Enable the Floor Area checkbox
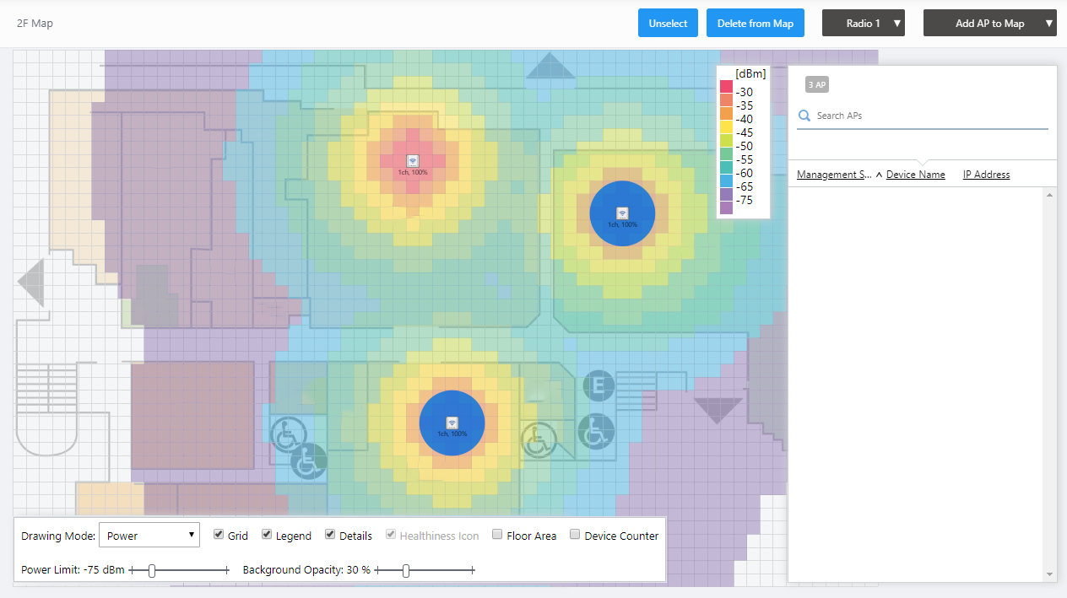This screenshot has width=1067, height=598. (497, 535)
